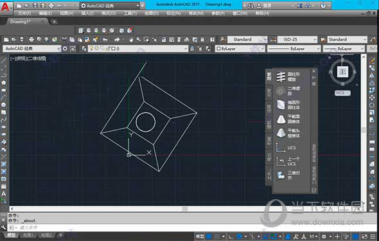
Task: Open the 视图(V) menu
Action: [x=67, y=13]
